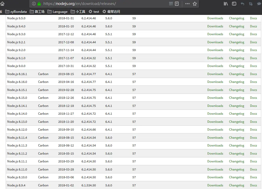Click the Firefox home icon
Screen dimensions: 262x189
tap(2, 3)
